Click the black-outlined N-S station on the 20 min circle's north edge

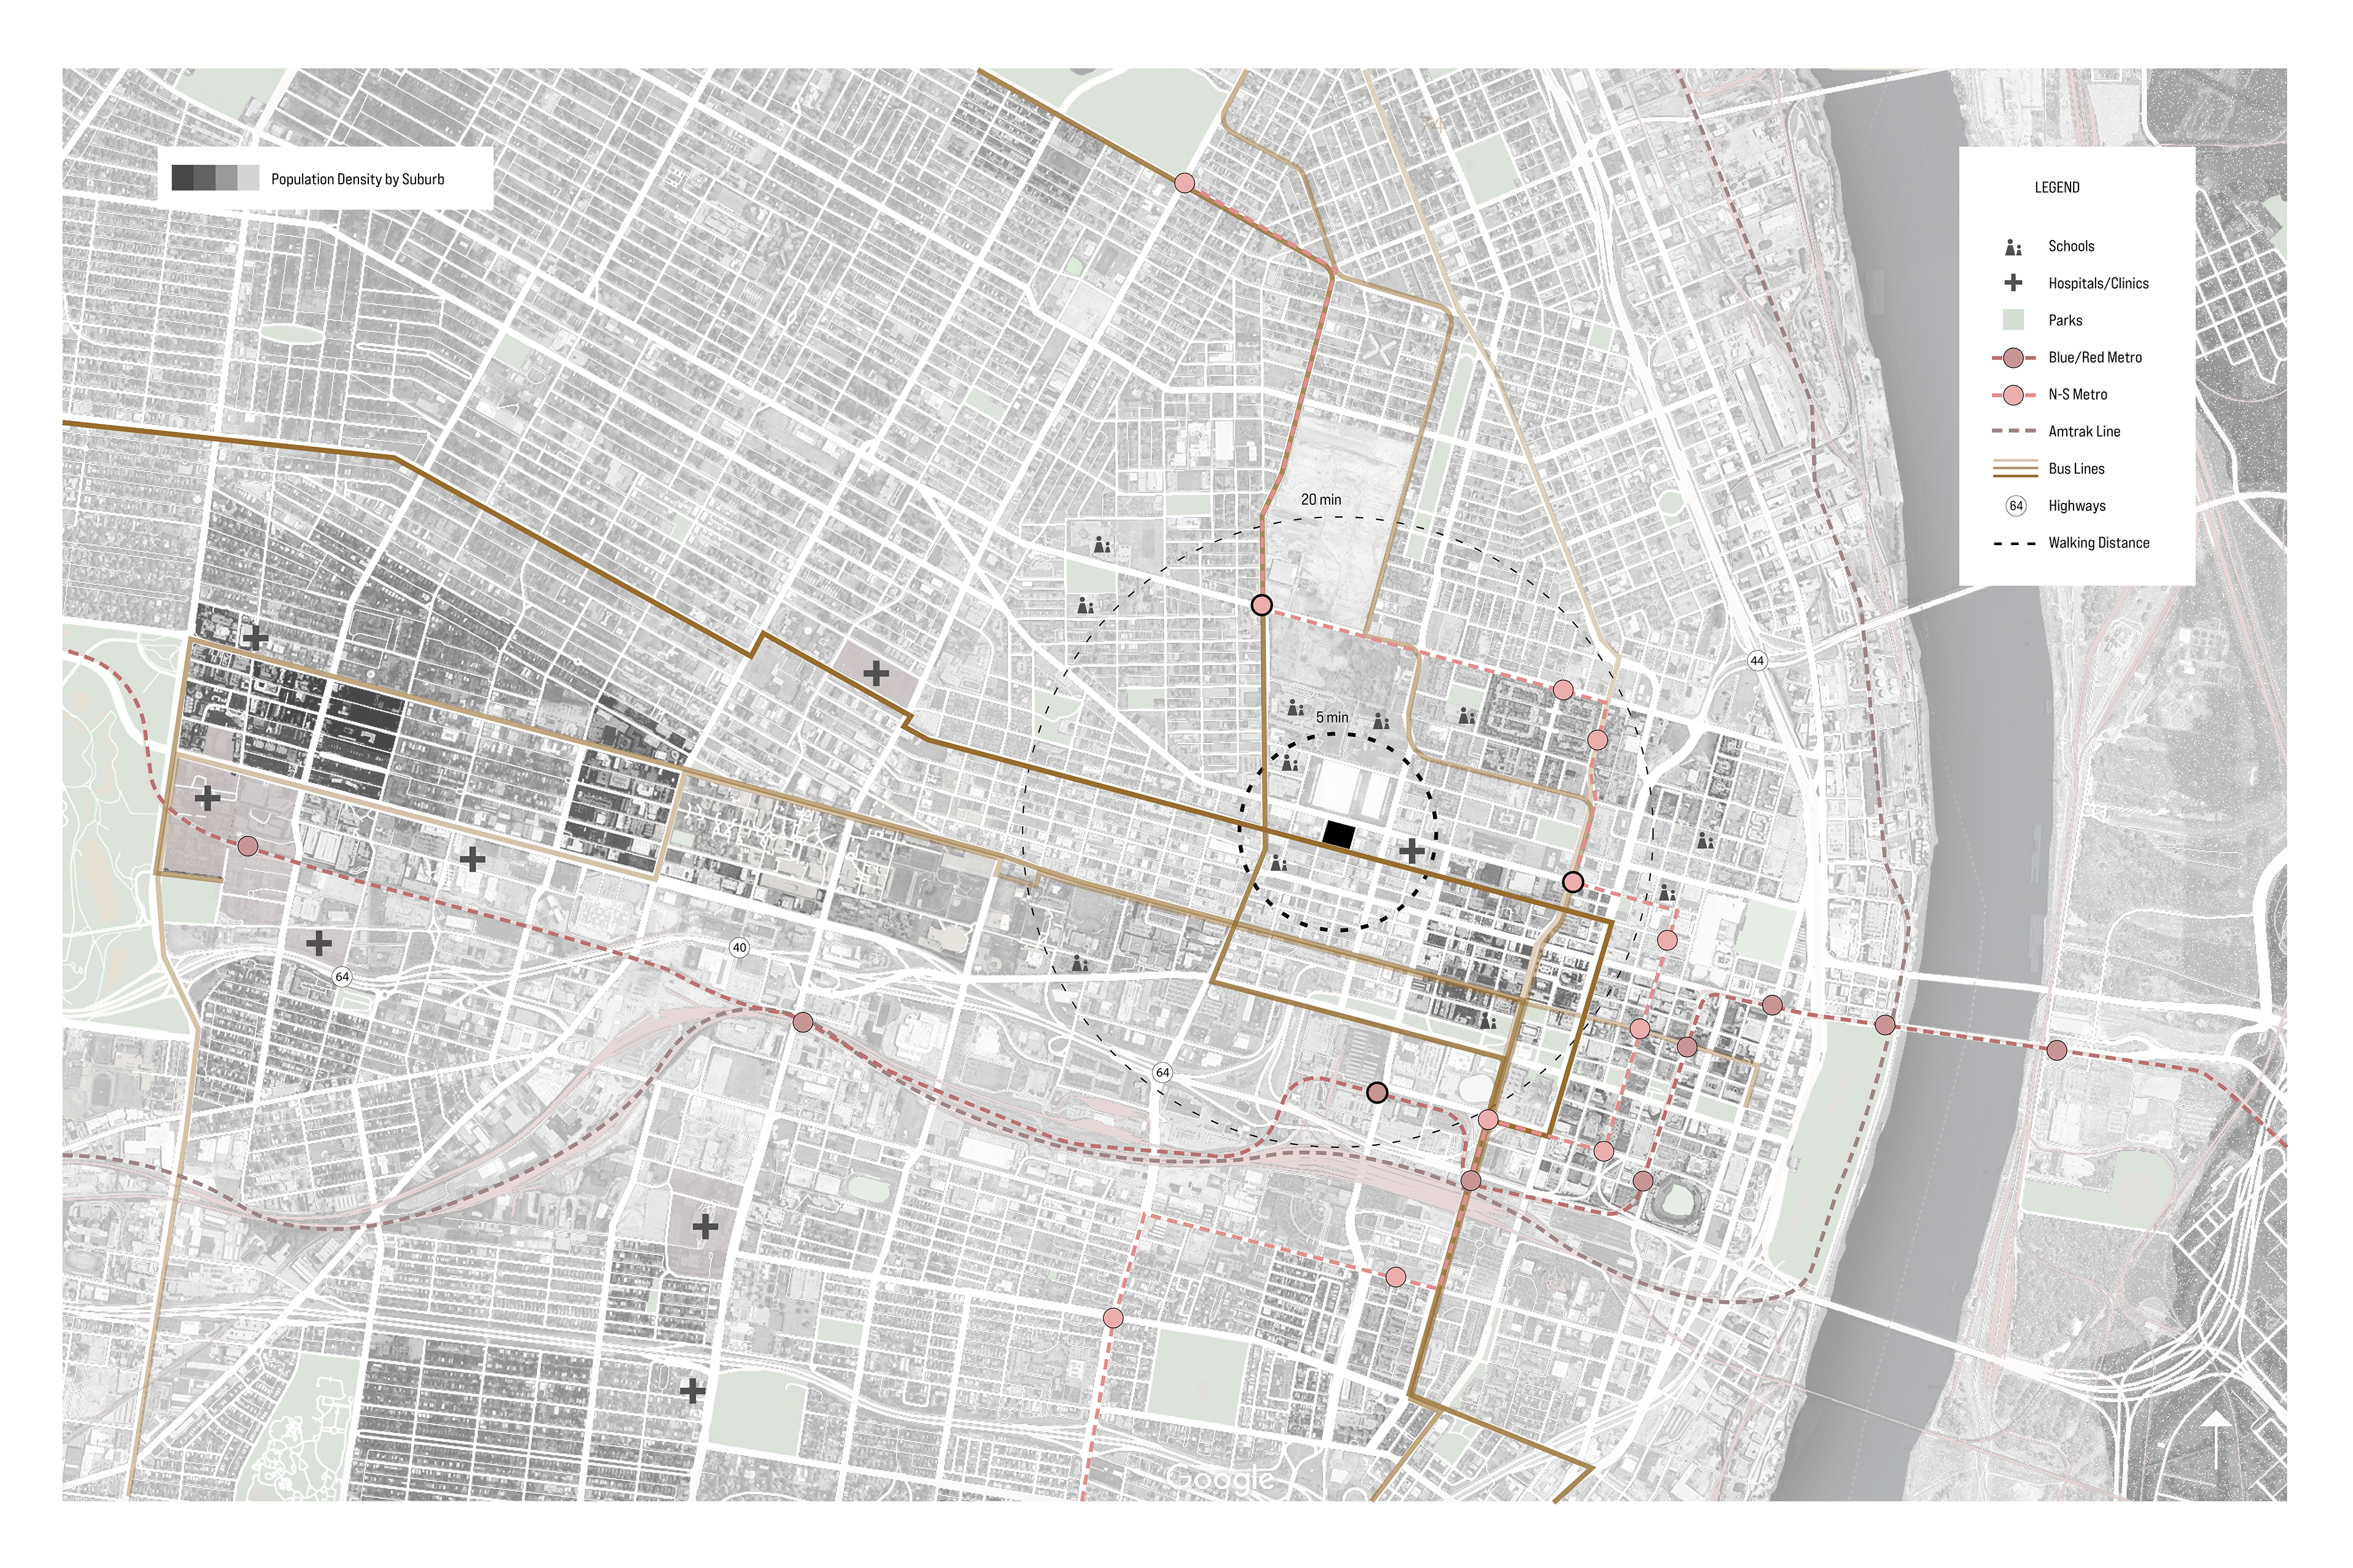[1262, 605]
